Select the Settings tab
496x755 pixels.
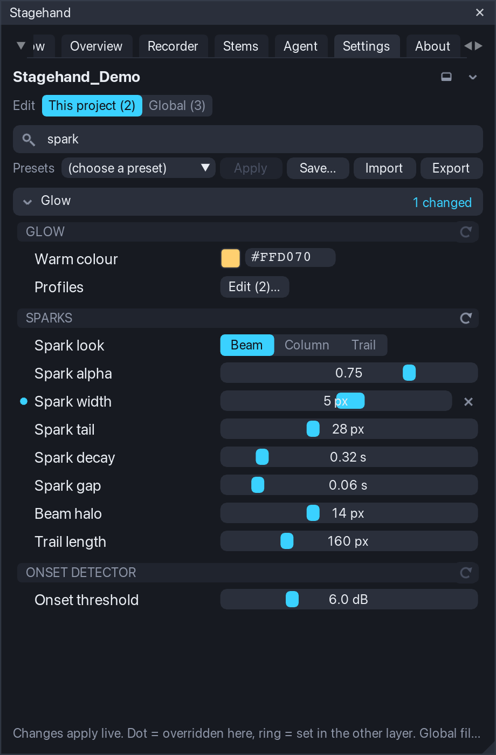click(367, 46)
